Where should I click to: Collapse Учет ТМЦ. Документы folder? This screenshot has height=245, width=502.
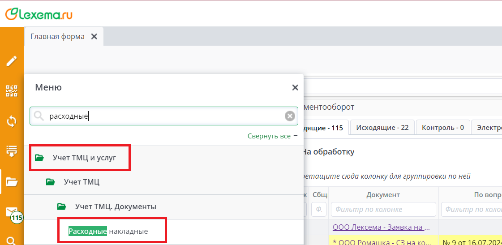click(x=116, y=206)
